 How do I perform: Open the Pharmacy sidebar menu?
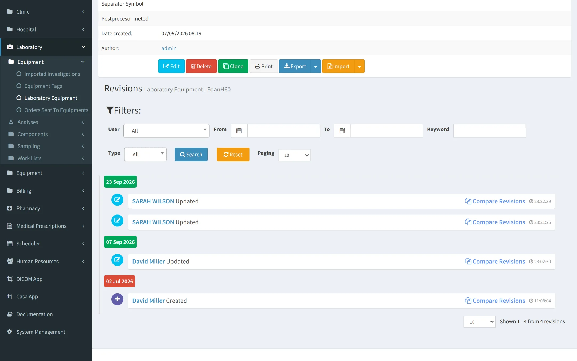[x=46, y=208]
